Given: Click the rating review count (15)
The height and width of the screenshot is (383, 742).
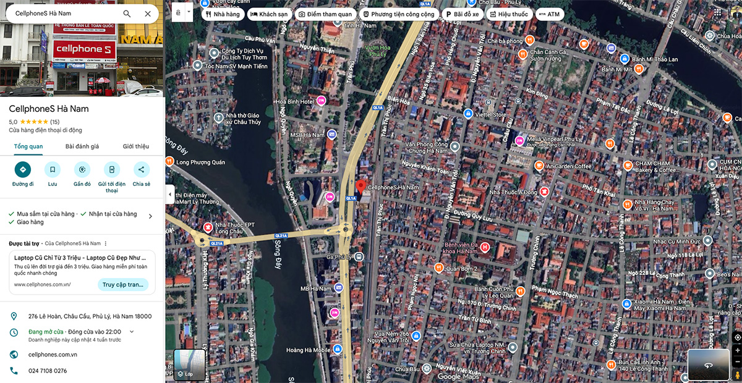Looking at the screenshot, I should click(55, 122).
